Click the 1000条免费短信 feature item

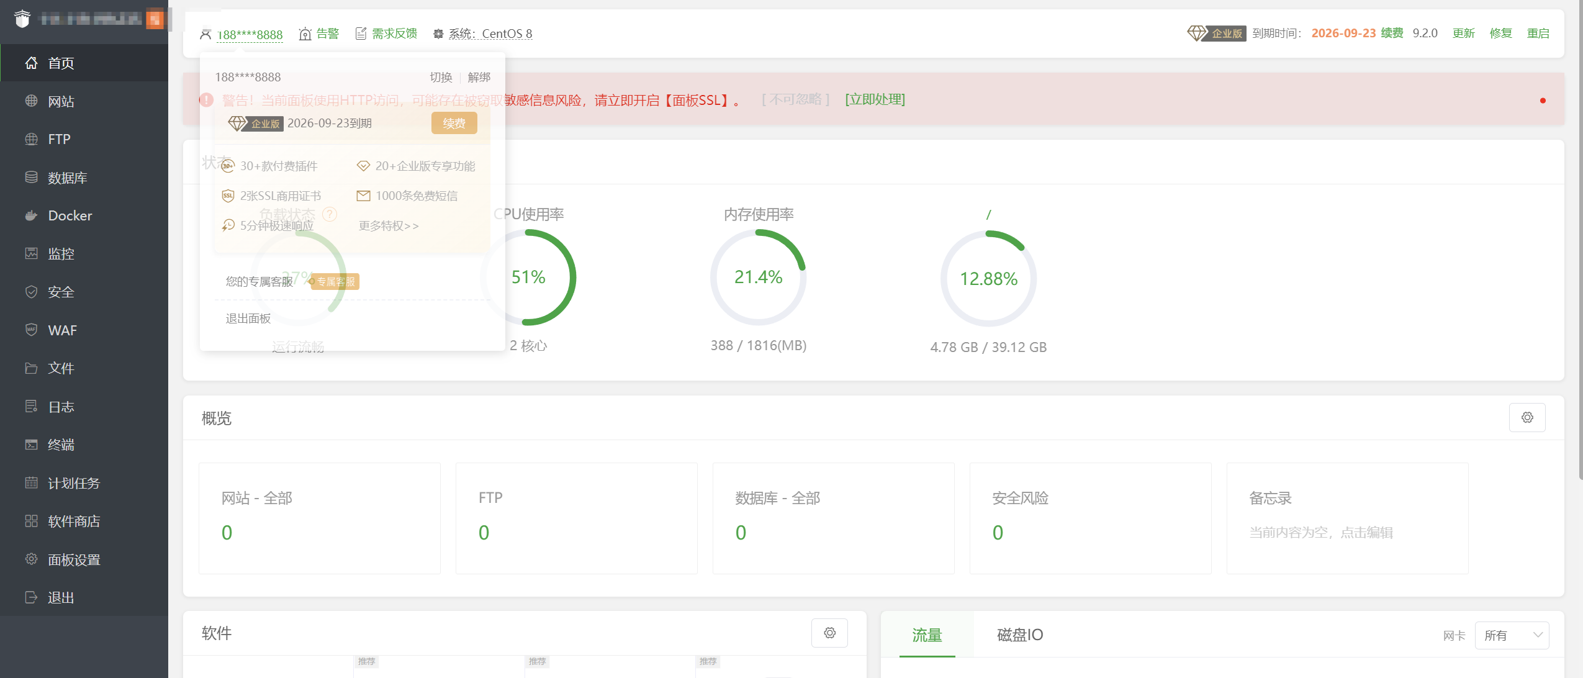[407, 196]
